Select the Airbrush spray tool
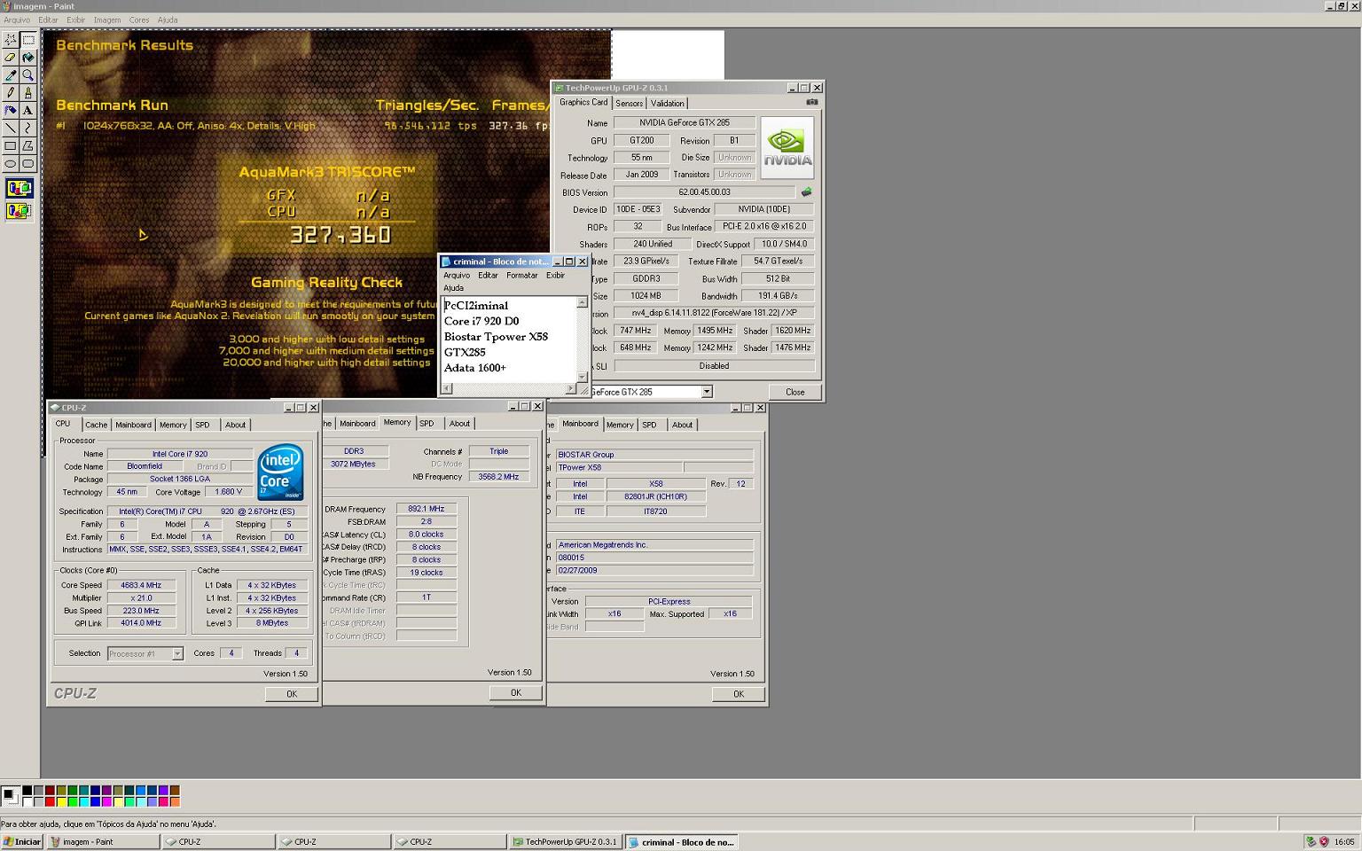Viewport: 1362px width, 851px height. pos(11,111)
